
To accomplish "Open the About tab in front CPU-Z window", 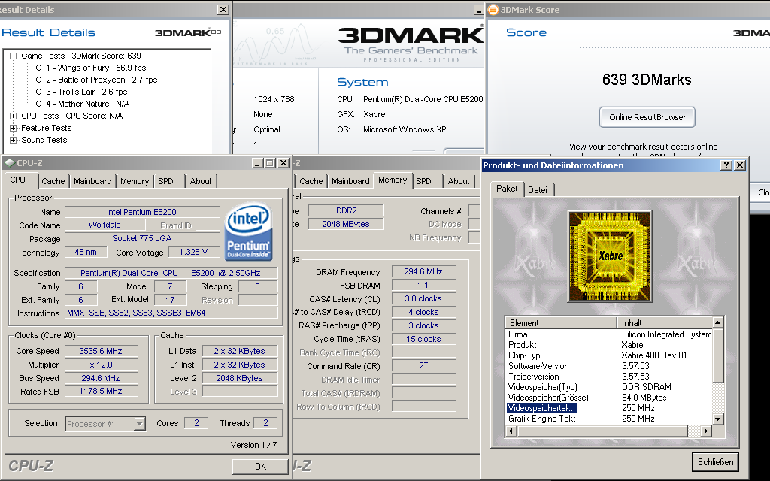I will [x=201, y=181].
